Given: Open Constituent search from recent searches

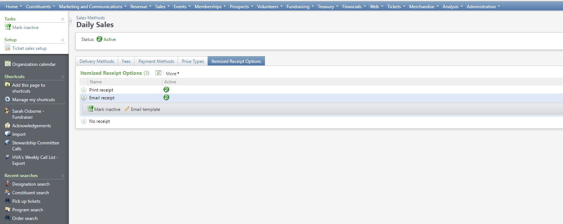Looking at the screenshot, I should pos(30,193).
